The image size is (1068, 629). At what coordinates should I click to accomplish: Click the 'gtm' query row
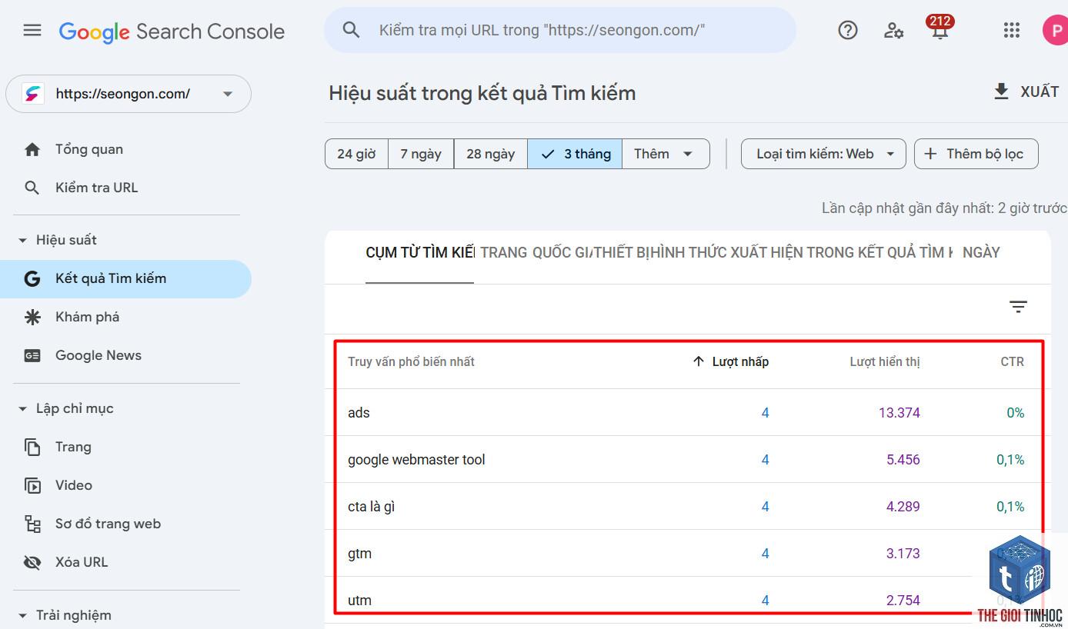pyautogui.click(x=689, y=554)
